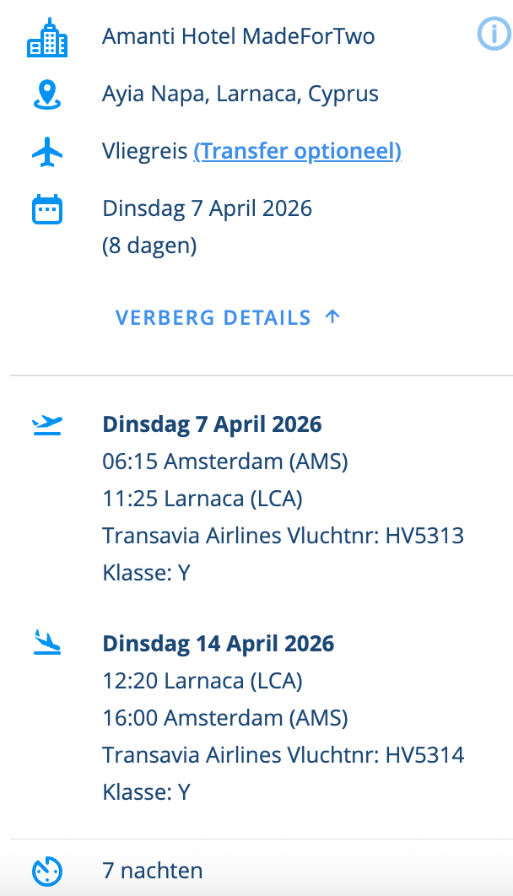Click return flight number HV5314 line
Viewport: 513px width, 896px height.
coord(283,755)
